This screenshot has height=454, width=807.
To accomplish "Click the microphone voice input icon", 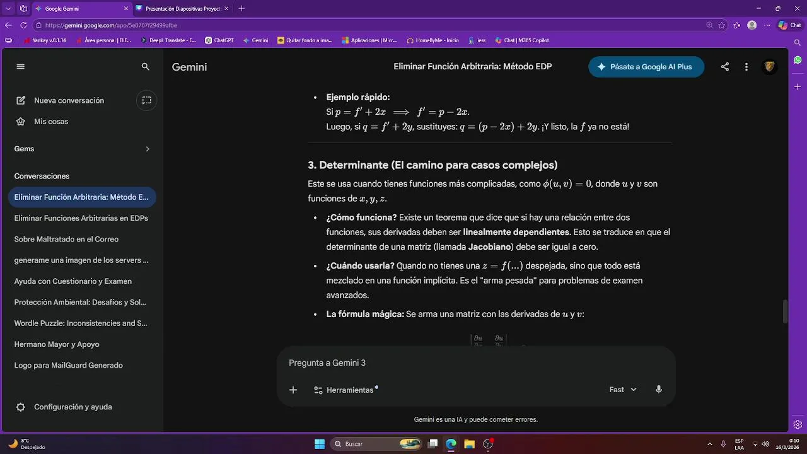I will 659,390.
